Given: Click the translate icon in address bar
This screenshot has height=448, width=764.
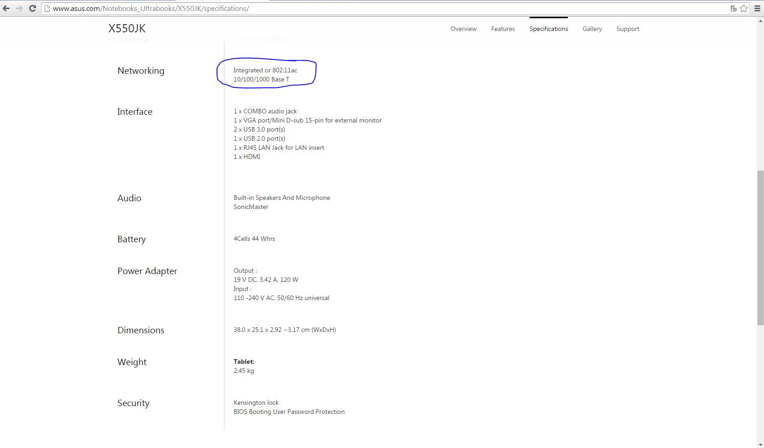Looking at the screenshot, I should click(733, 8).
